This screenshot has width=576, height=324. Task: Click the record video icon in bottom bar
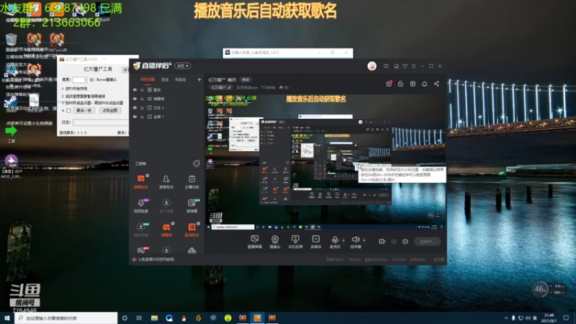click(x=382, y=241)
